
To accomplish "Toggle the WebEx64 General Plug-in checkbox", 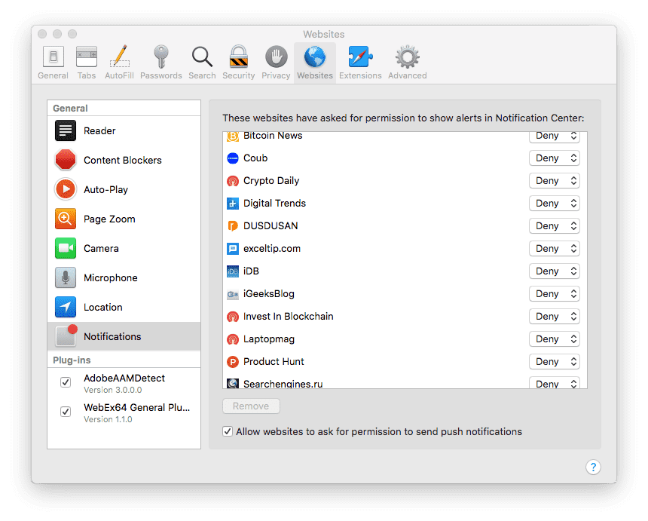I will [66, 412].
